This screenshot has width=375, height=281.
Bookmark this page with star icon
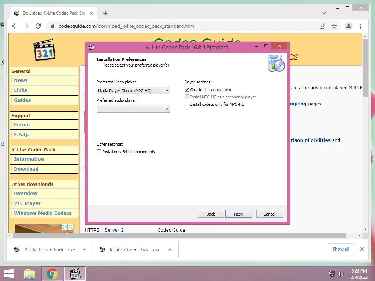334,26
